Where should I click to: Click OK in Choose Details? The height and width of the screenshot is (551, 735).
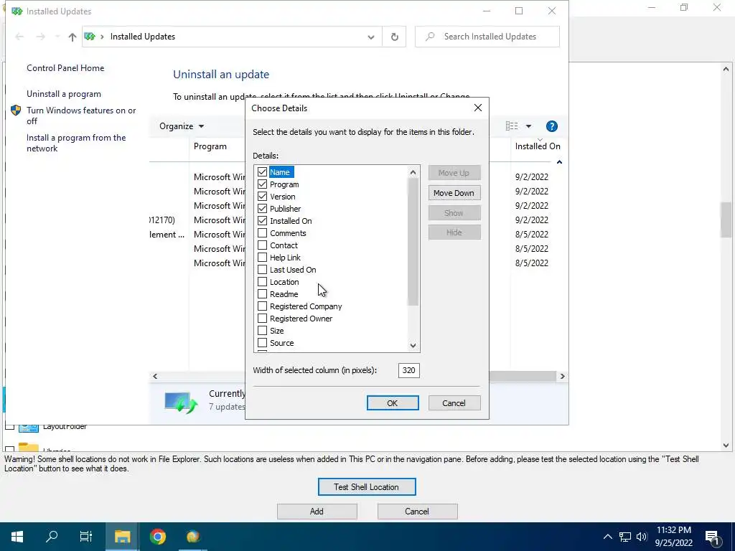click(393, 403)
